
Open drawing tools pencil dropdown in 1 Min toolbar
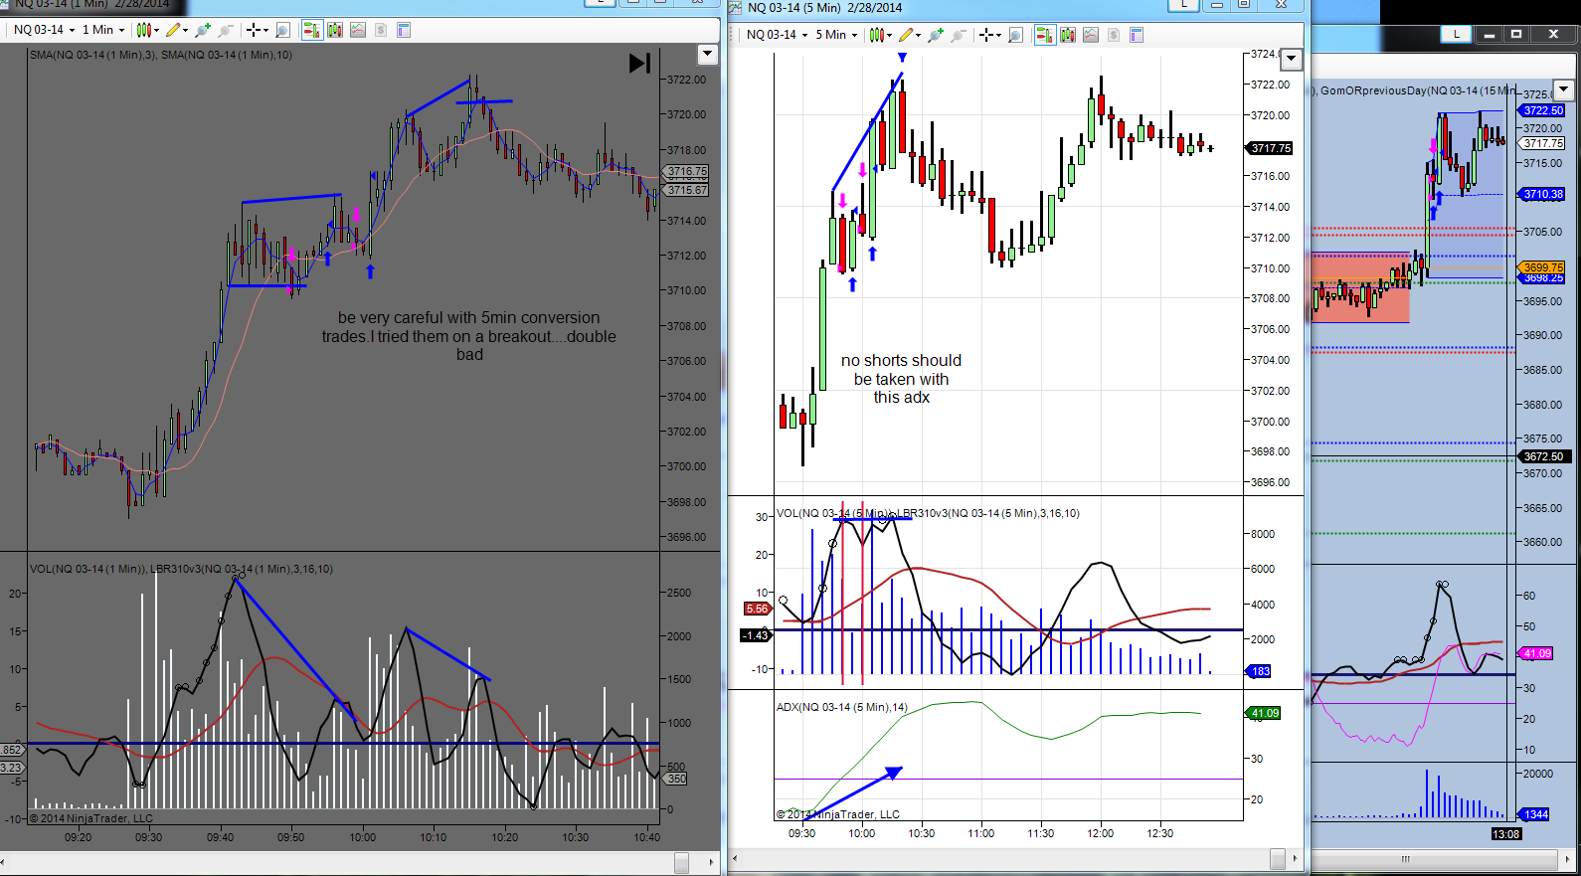(178, 30)
